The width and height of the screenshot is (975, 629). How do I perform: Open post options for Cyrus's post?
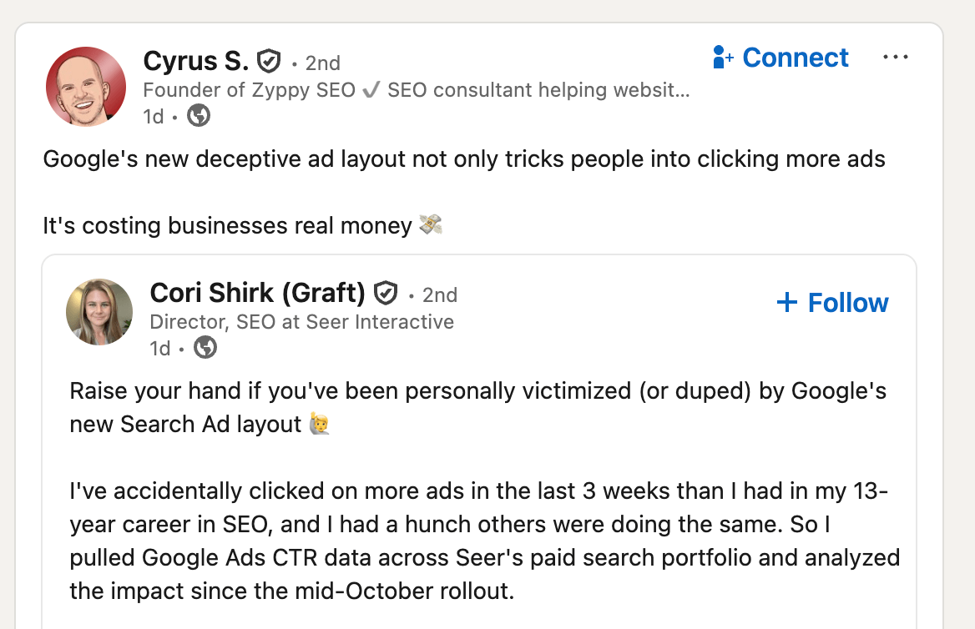click(896, 57)
